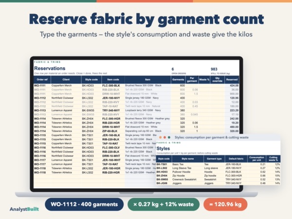Select the reserved value 424.08
Viewport: 292px width, 219px height.
click(x=234, y=86)
